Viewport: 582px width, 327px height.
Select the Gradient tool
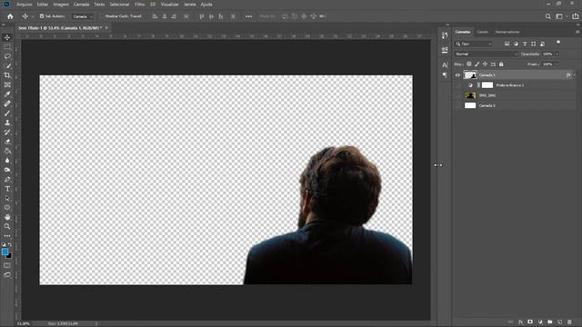[x=7, y=151]
